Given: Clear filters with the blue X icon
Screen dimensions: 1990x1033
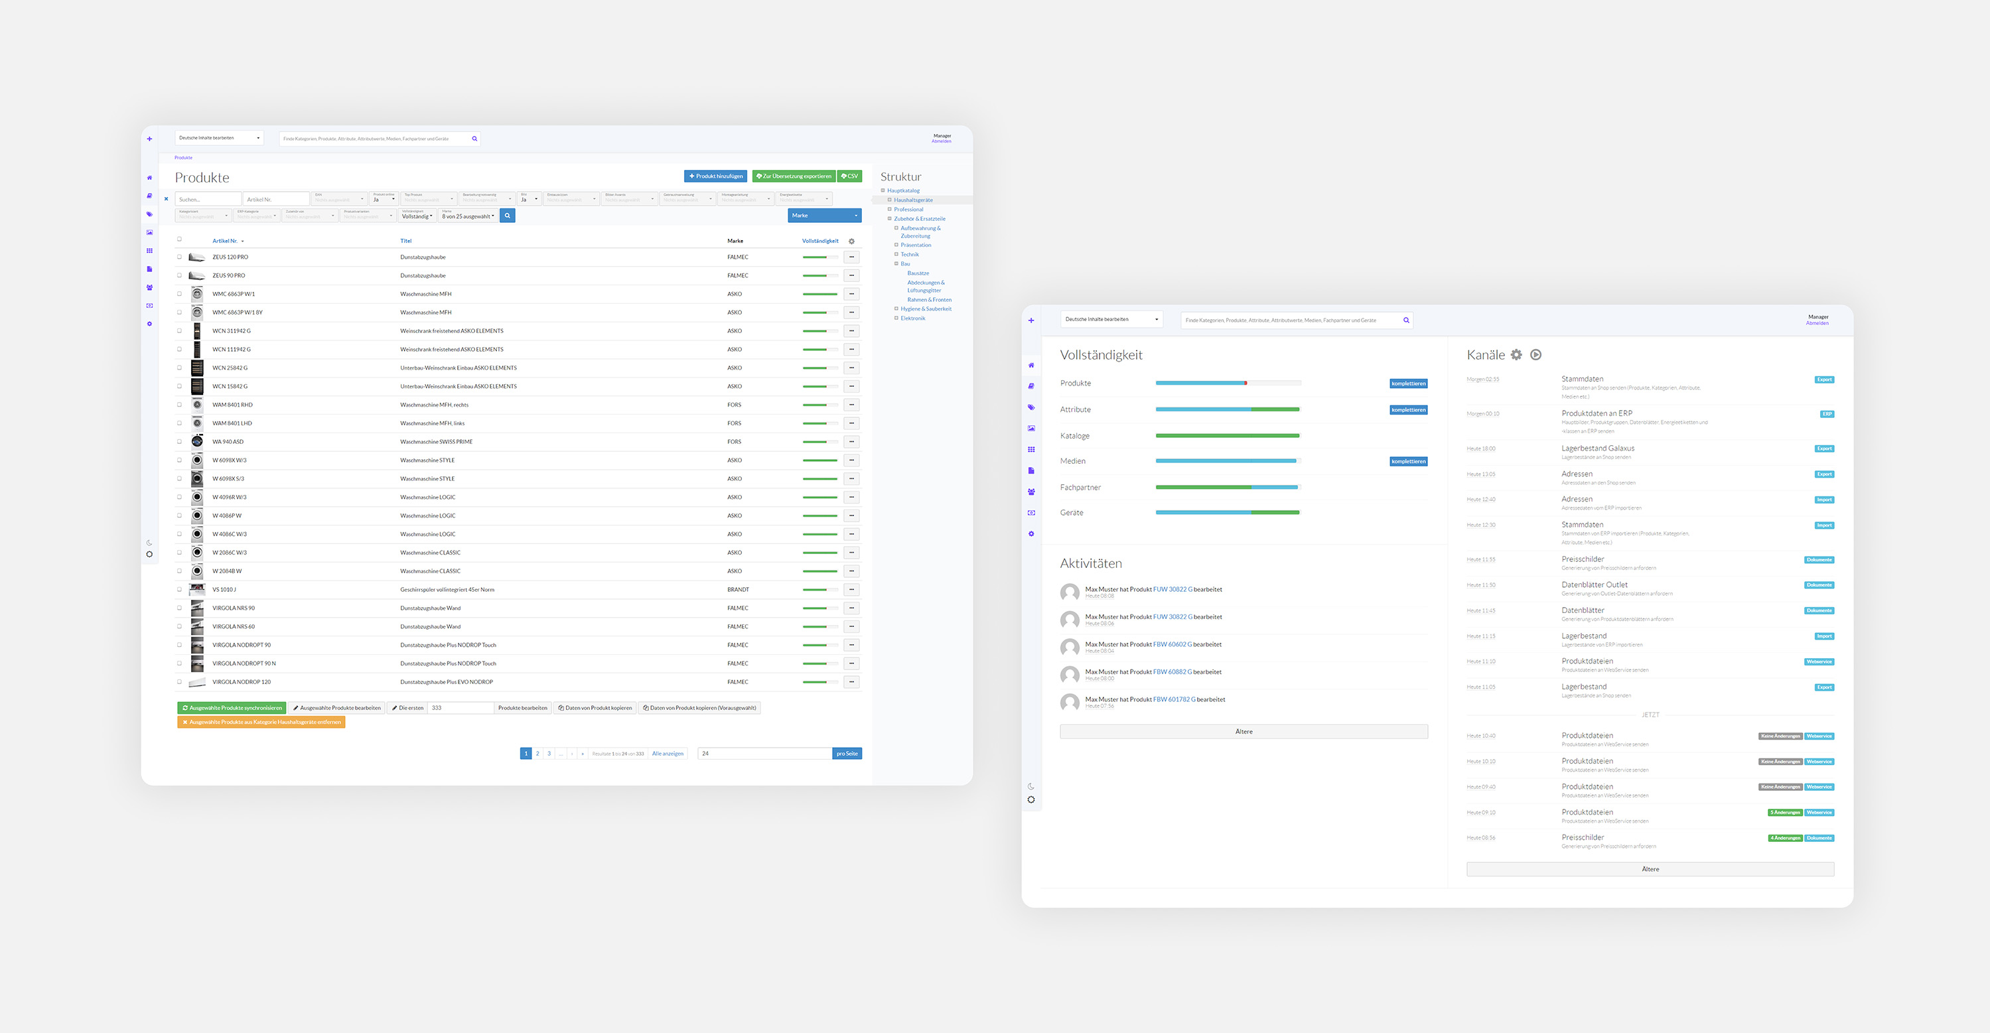Looking at the screenshot, I should pyautogui.click(x=166, y=199).
